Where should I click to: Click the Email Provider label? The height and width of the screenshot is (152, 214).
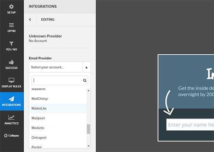[40, 58]
